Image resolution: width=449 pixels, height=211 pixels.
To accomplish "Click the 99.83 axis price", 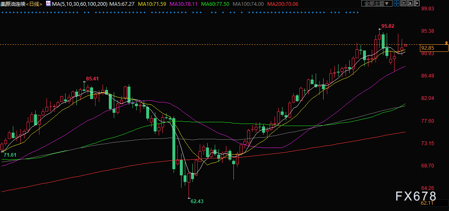I will (428, 9).
